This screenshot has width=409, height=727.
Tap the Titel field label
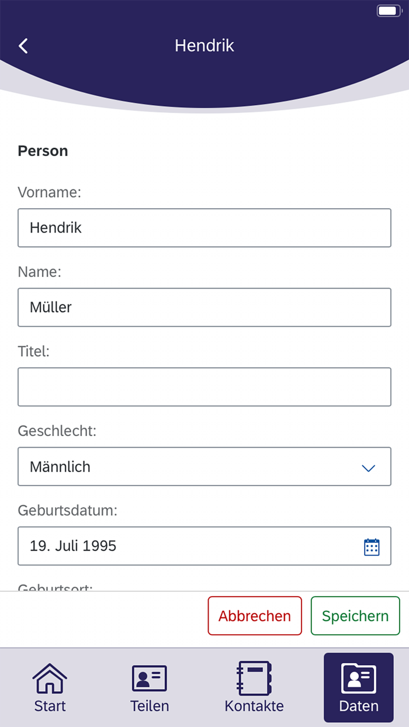tap(34, 352)
